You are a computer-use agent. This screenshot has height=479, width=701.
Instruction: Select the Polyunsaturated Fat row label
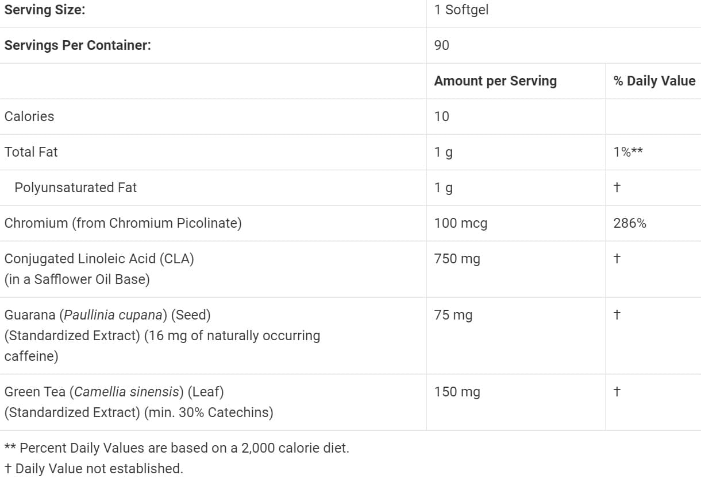(x=75, y=188)
